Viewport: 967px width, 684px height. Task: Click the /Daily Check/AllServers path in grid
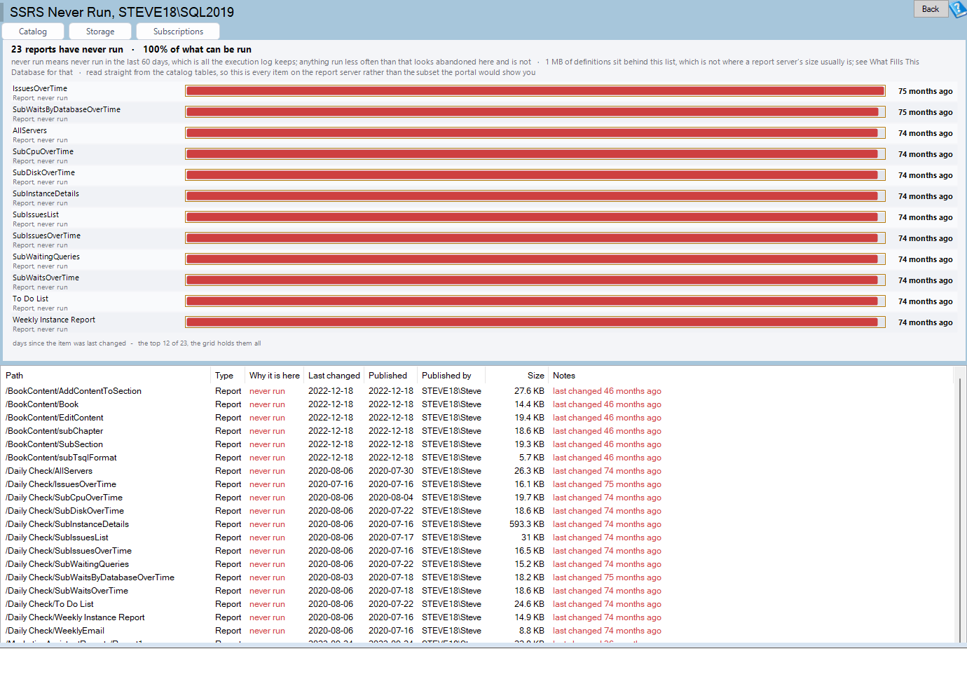coord(49,471)
